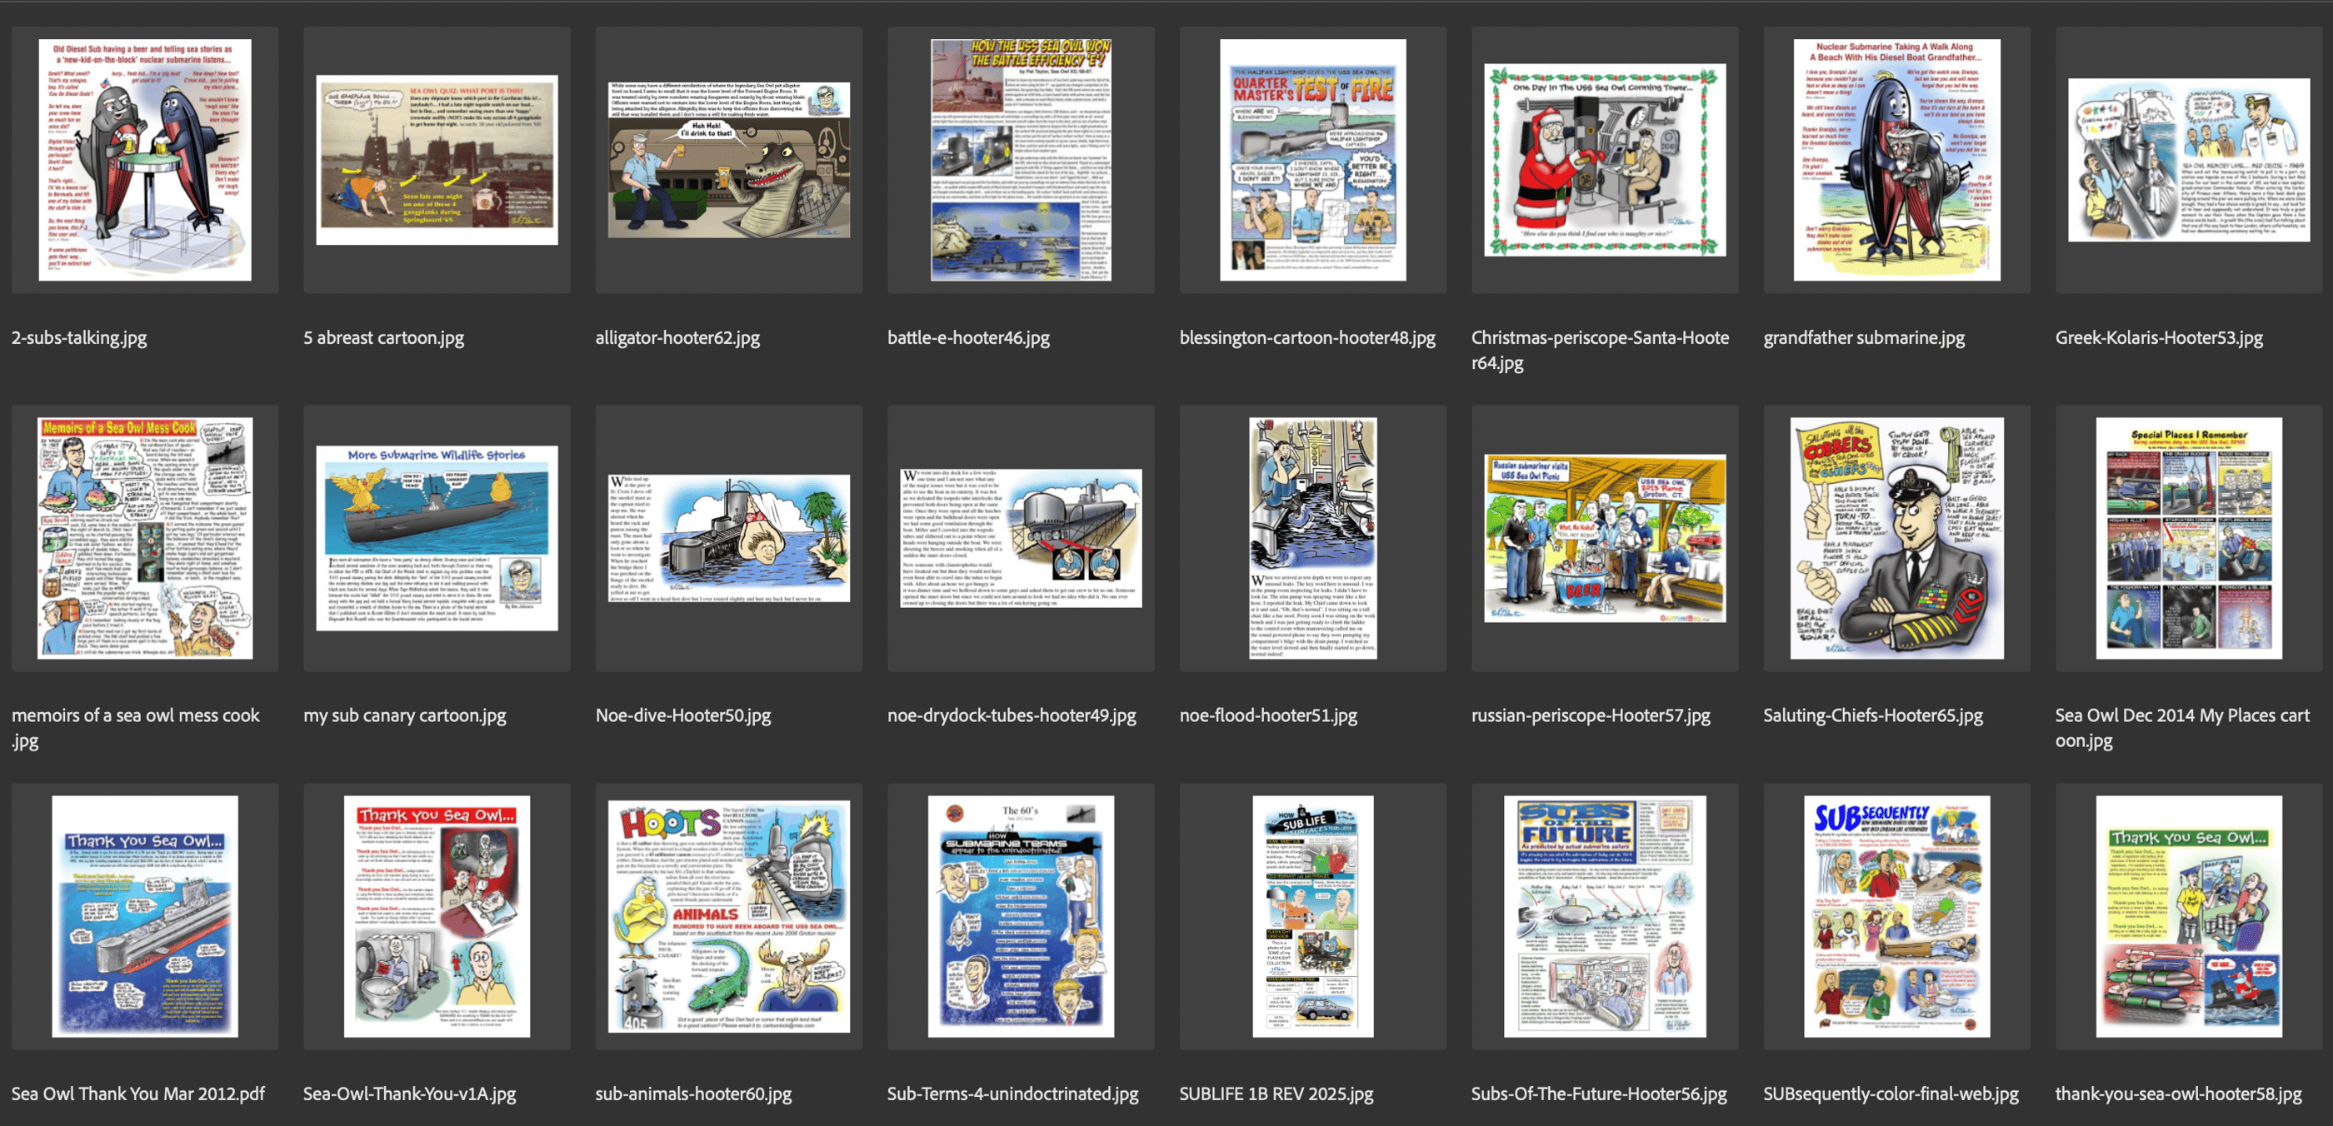The image size is (2333, 1126).
Task: Select the 2-subs-talking.jpg thumbnail
Action: [145, 159]
